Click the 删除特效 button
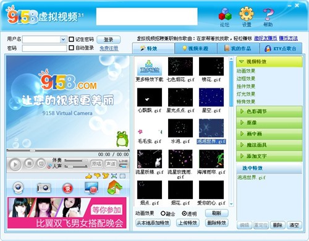The image size is (309, 241). tap(217, 222)
